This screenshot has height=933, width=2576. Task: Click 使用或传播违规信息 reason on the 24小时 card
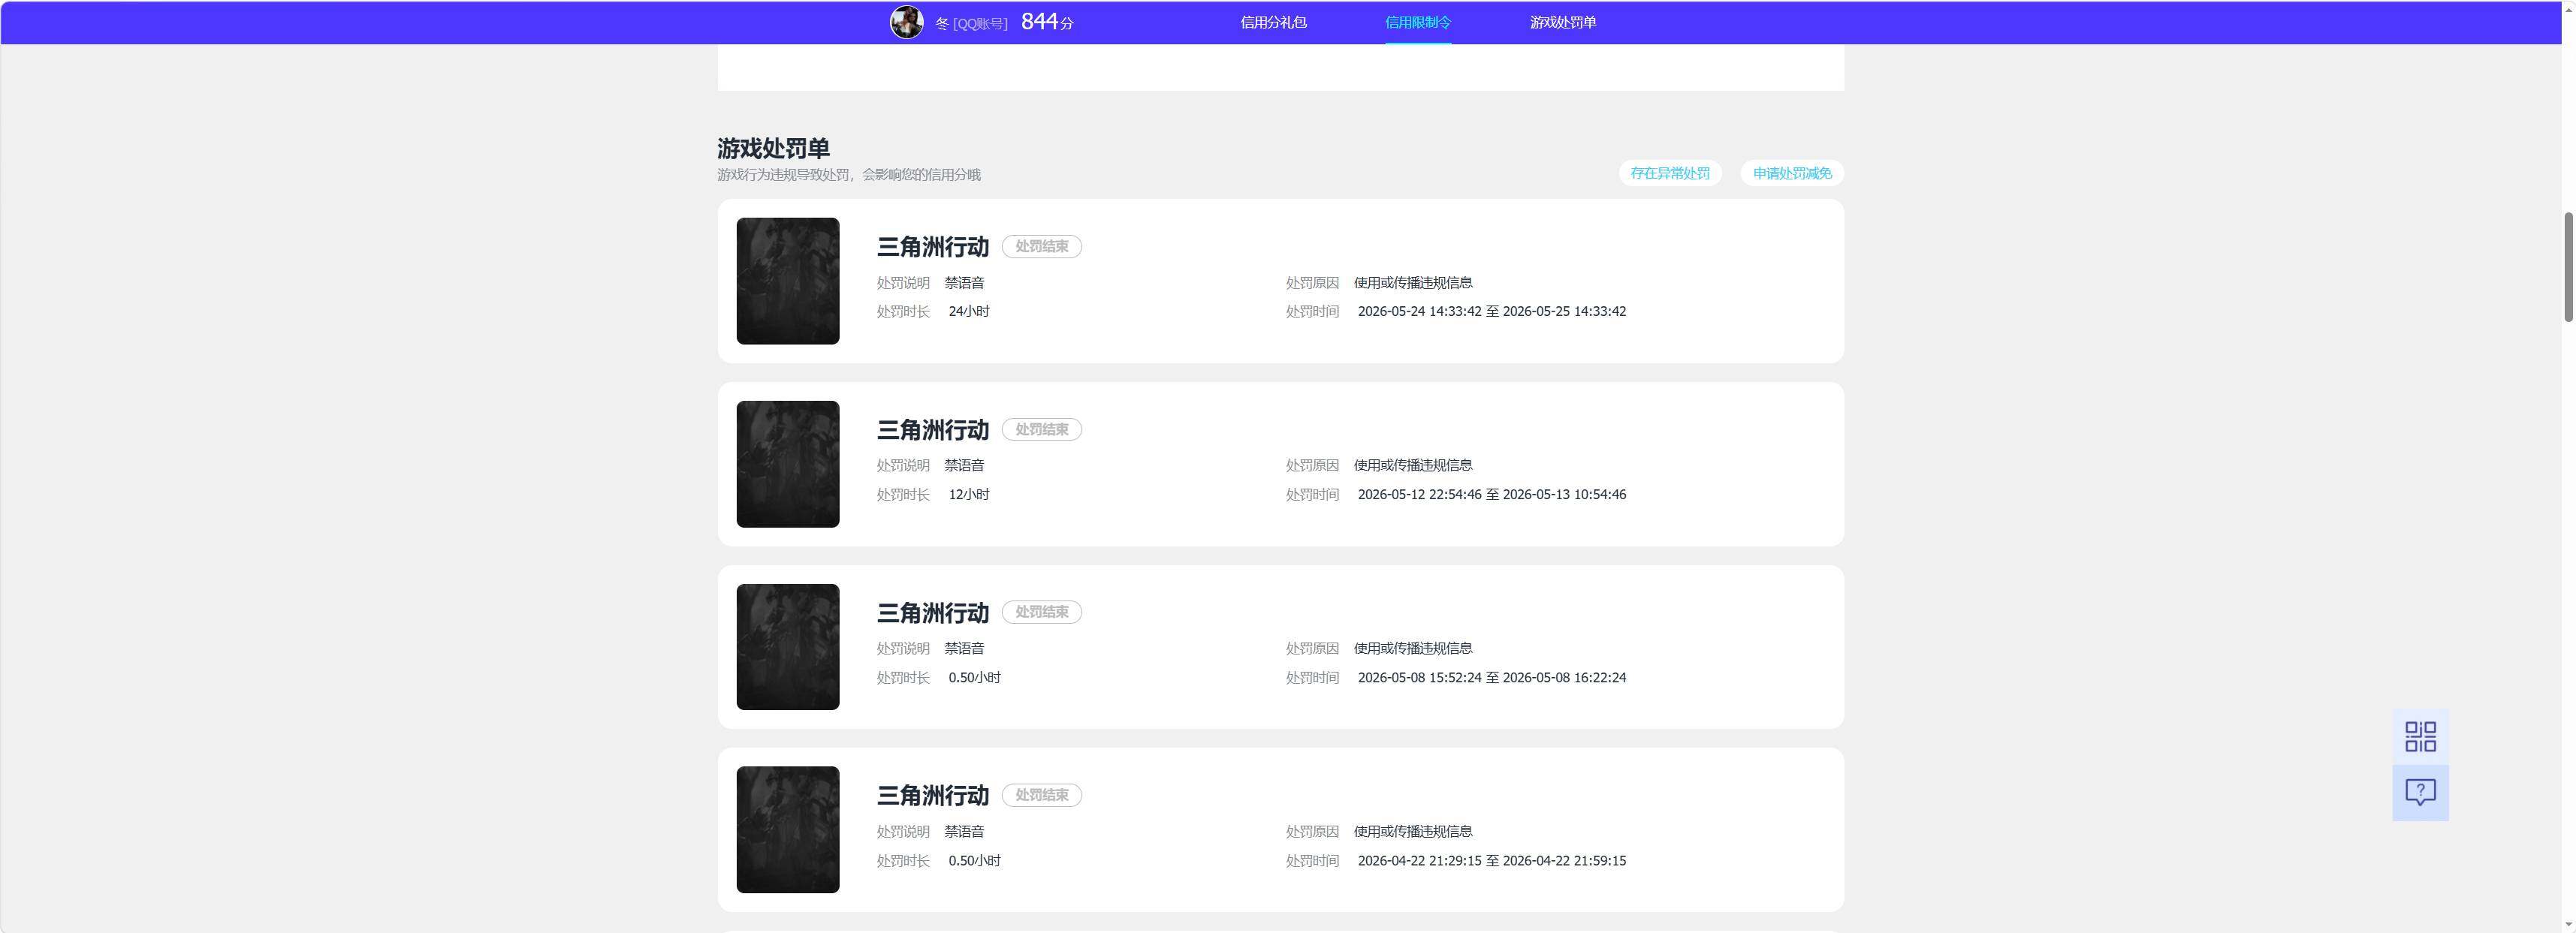(1413, 283)
